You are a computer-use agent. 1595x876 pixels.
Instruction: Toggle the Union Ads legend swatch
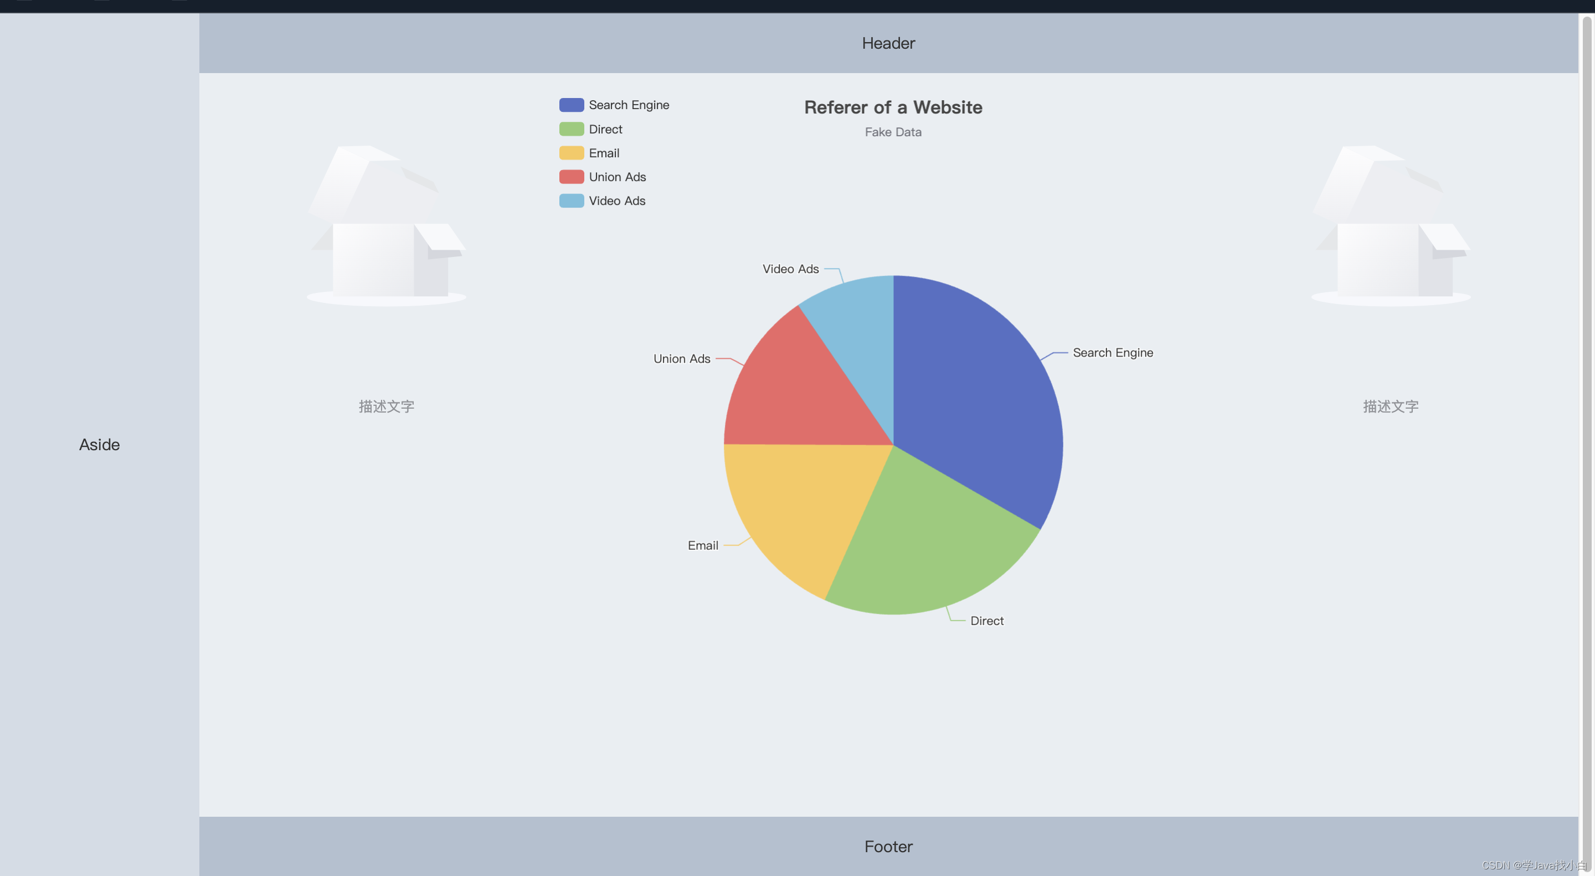pyautogui.click(x=571, y=177)
